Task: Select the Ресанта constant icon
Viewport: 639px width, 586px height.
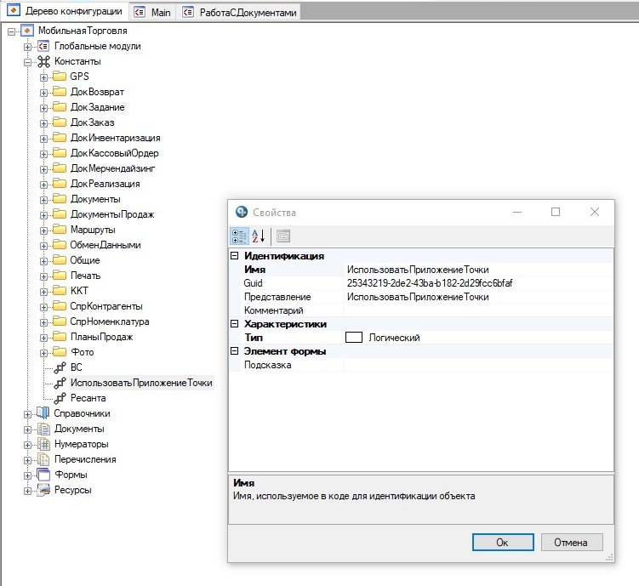Action: coord(60,398)
